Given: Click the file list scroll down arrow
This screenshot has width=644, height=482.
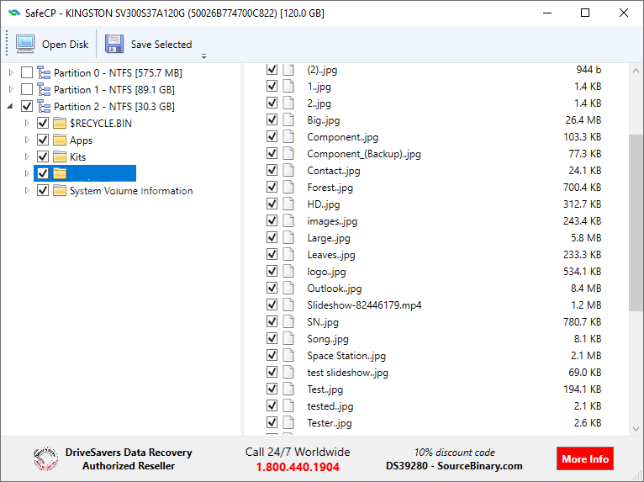Looking at the screenshot, I should coord(636,429).
